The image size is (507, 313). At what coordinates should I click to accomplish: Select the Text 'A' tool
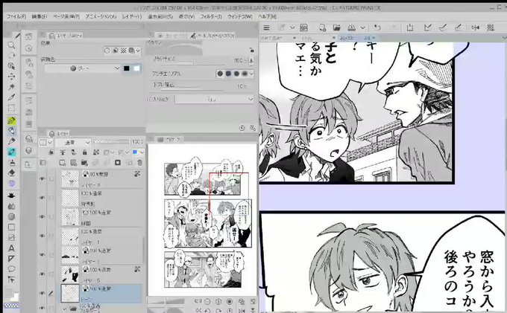tap(11, 248)
